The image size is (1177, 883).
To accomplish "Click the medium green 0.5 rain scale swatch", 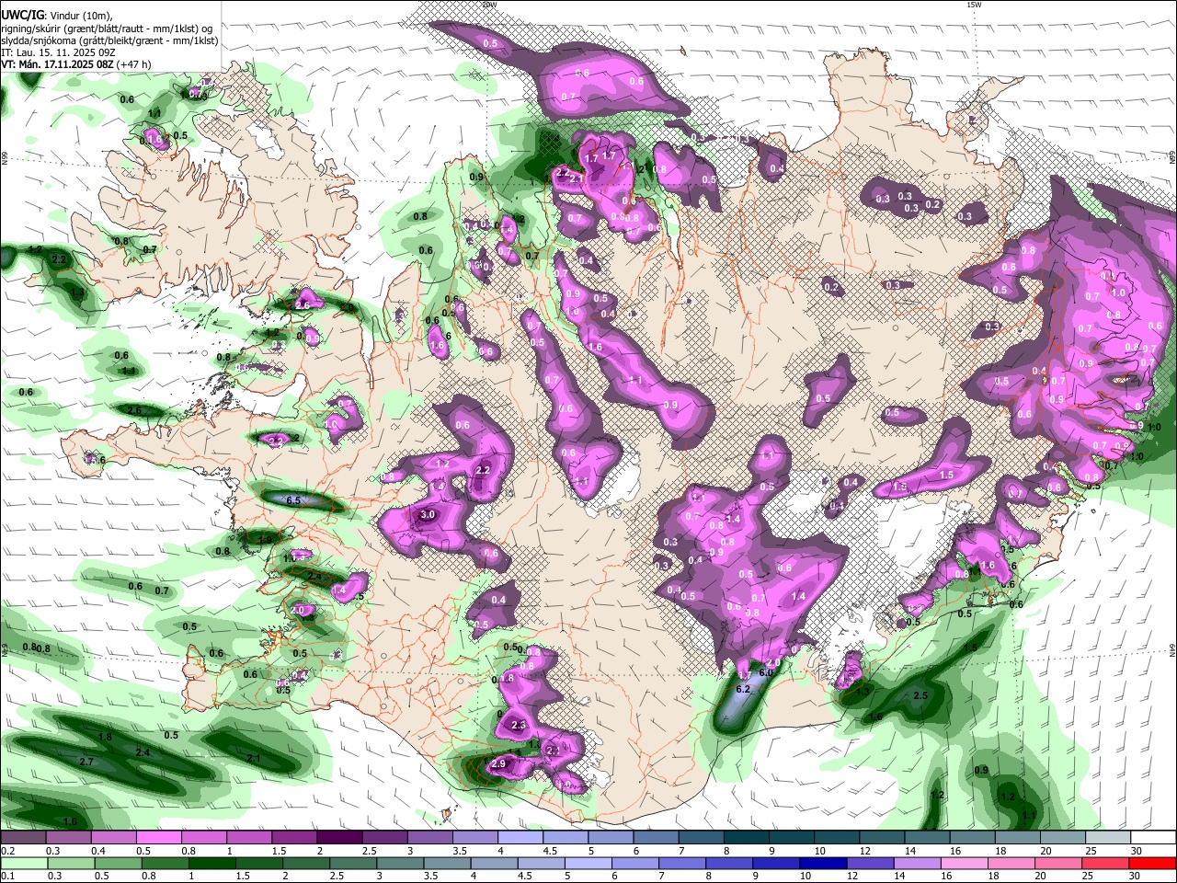I will coord(119,863).
